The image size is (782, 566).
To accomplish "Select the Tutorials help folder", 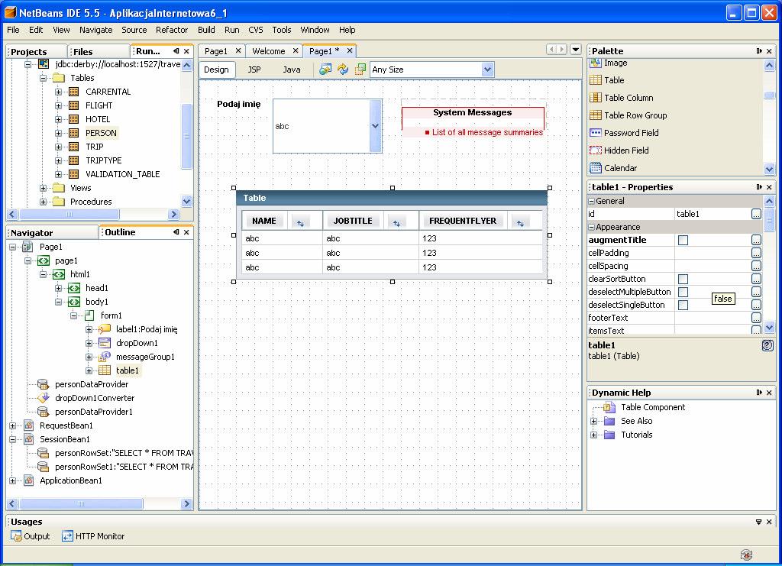I will tap(636, 435).
